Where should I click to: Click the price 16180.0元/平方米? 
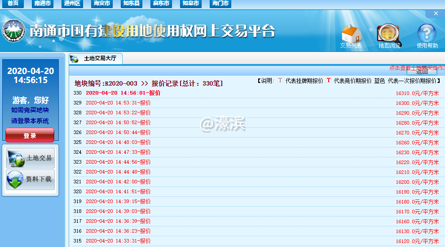(418, 202)
